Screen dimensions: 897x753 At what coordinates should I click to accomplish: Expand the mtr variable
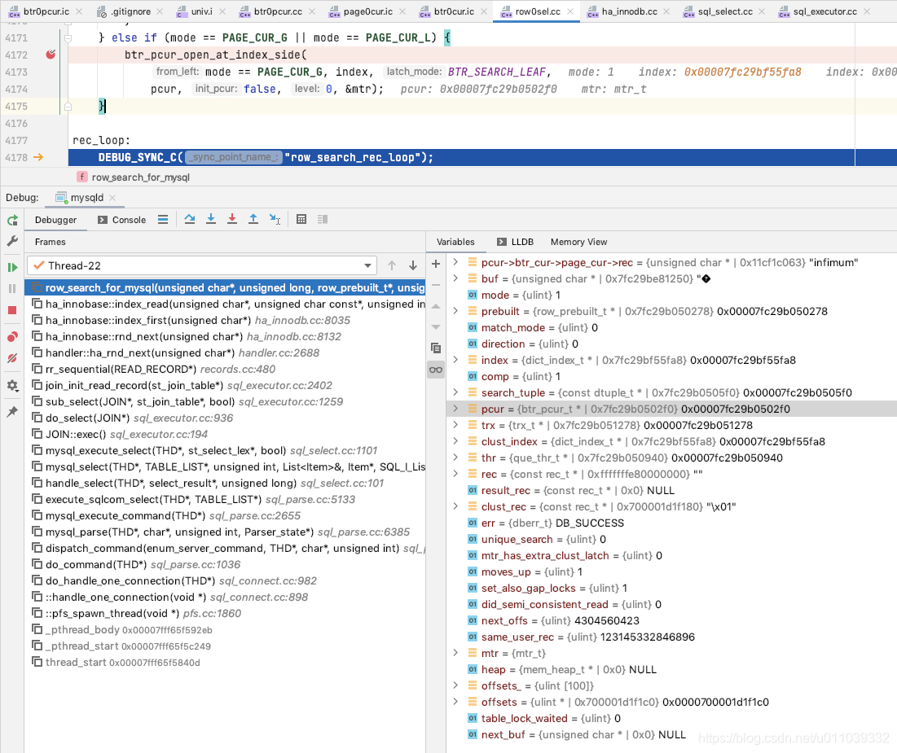(x=456, y=653)
